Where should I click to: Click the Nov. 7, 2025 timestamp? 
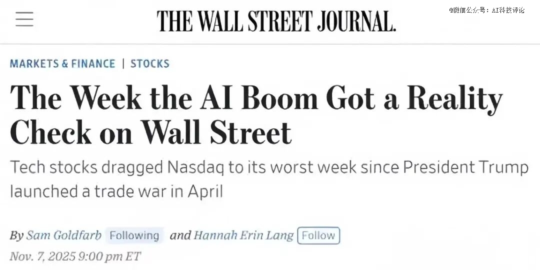[x=75, y=257]
